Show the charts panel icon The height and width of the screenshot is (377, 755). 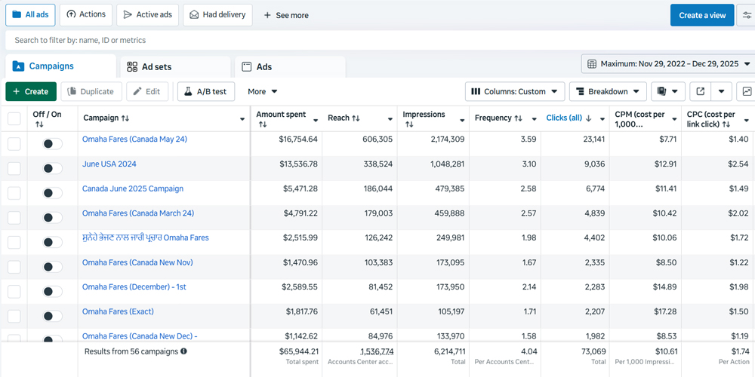[746, 91]
